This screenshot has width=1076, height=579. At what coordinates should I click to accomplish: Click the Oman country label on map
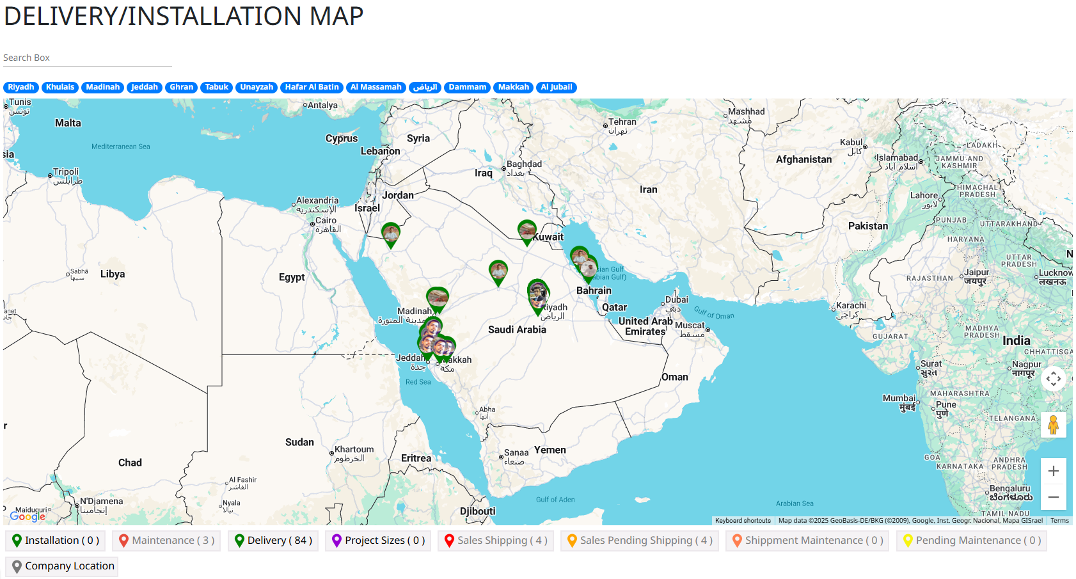675,377
